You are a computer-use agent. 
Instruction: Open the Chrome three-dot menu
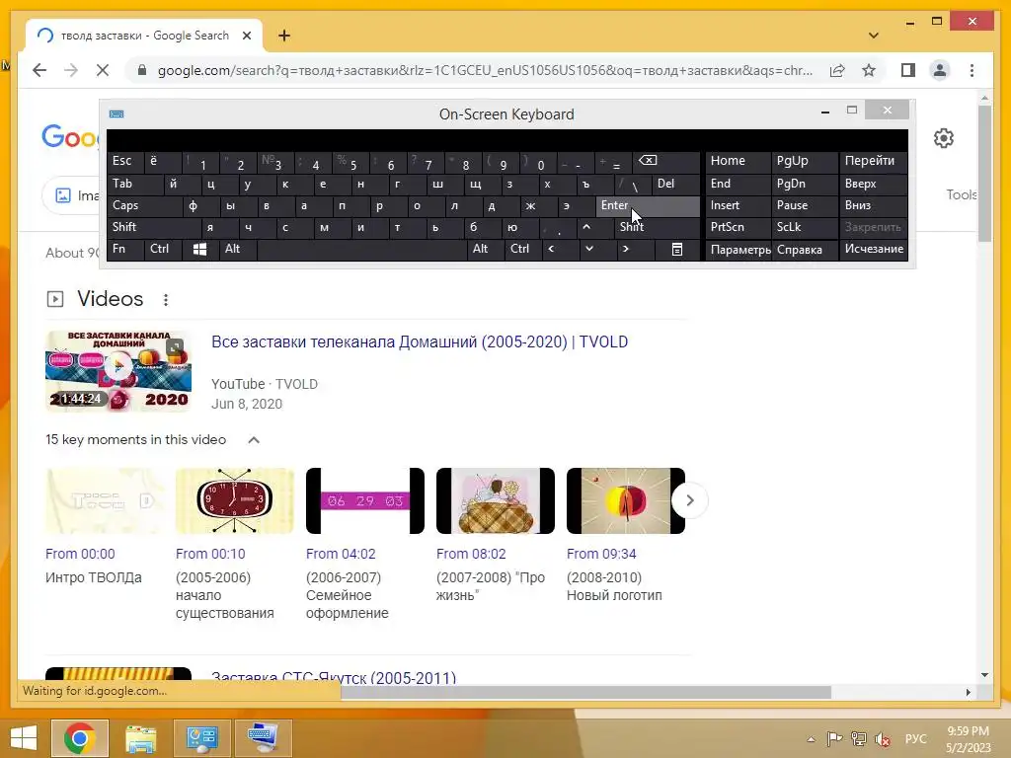tap(972, 70)
